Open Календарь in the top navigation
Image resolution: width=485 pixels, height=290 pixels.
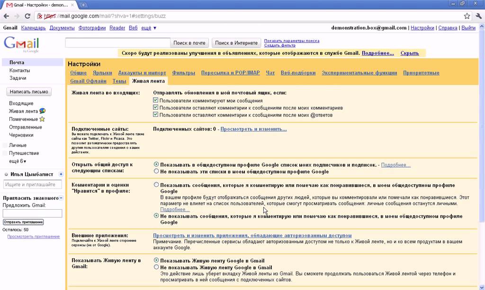pos(34,28)
